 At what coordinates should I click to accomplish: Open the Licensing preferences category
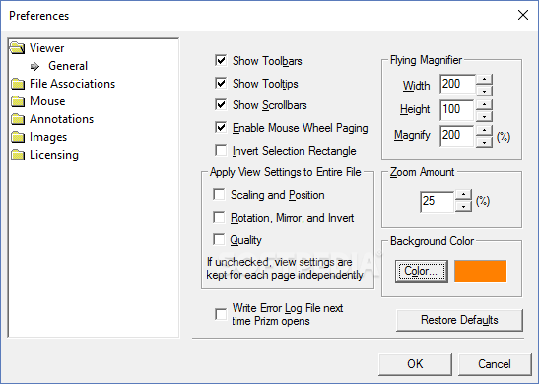(54, 155)
